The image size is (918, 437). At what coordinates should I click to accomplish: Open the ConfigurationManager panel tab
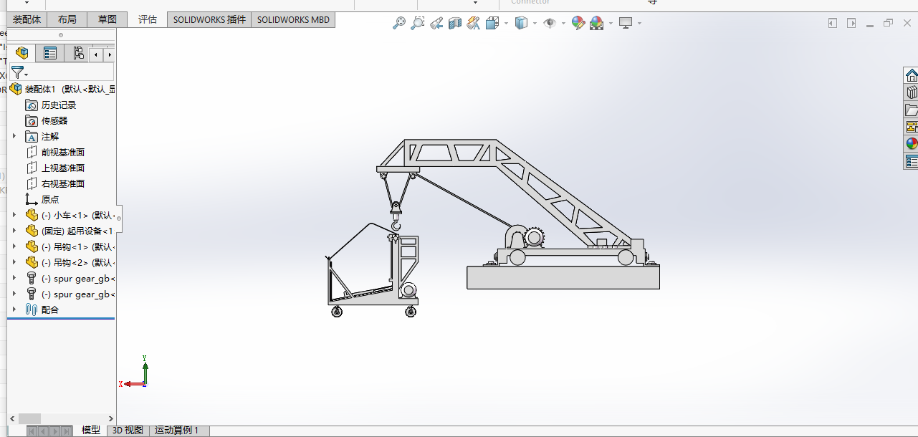77,53
